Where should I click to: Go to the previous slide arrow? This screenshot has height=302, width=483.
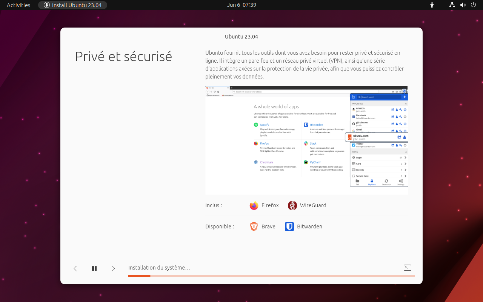[x=75, y=268]
